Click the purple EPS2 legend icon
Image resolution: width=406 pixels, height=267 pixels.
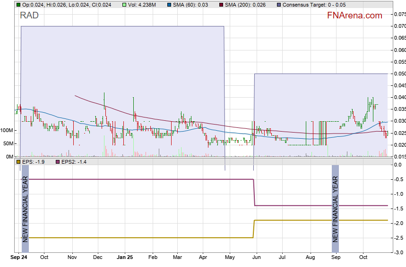click(x=58, y=162)
